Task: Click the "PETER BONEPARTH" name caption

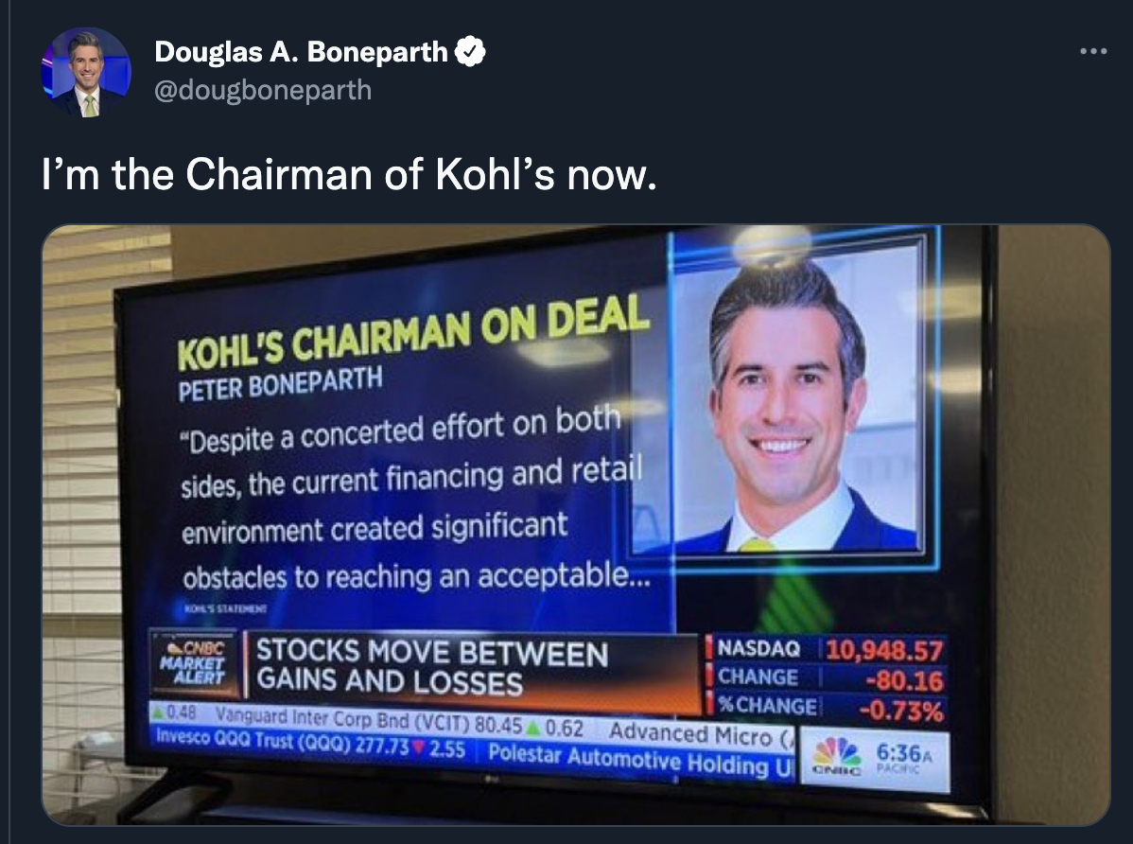Action: coord(280,383)
